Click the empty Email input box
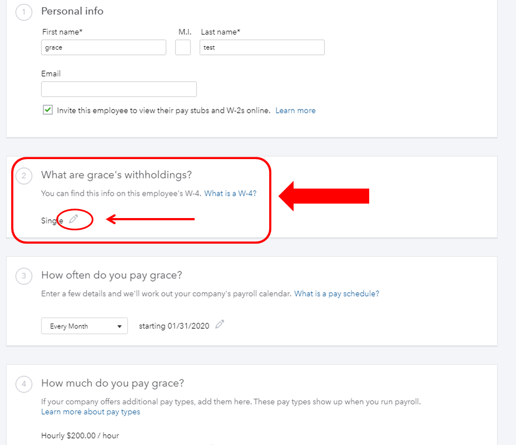Image resolution: width=516 pixels, height=445 pixels. (x=119, y=89)
